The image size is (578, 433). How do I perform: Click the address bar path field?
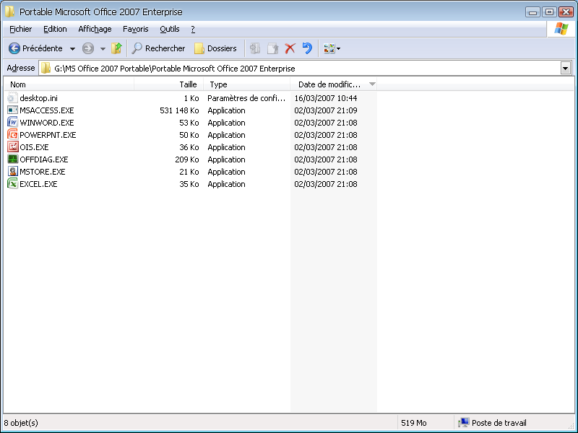pos(306,68)
